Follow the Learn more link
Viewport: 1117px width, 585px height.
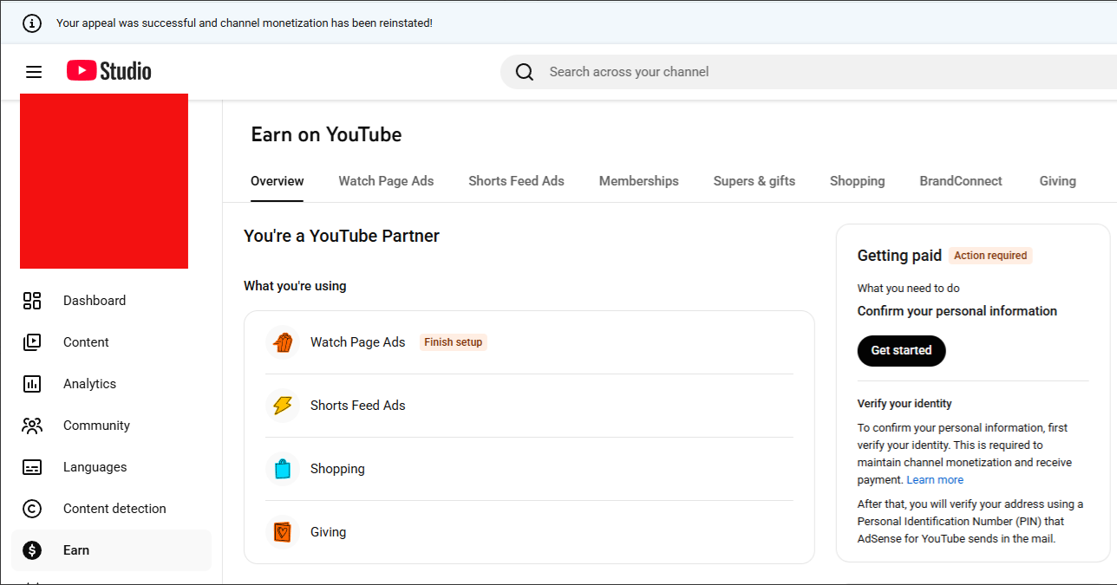[x=935, y=480]
